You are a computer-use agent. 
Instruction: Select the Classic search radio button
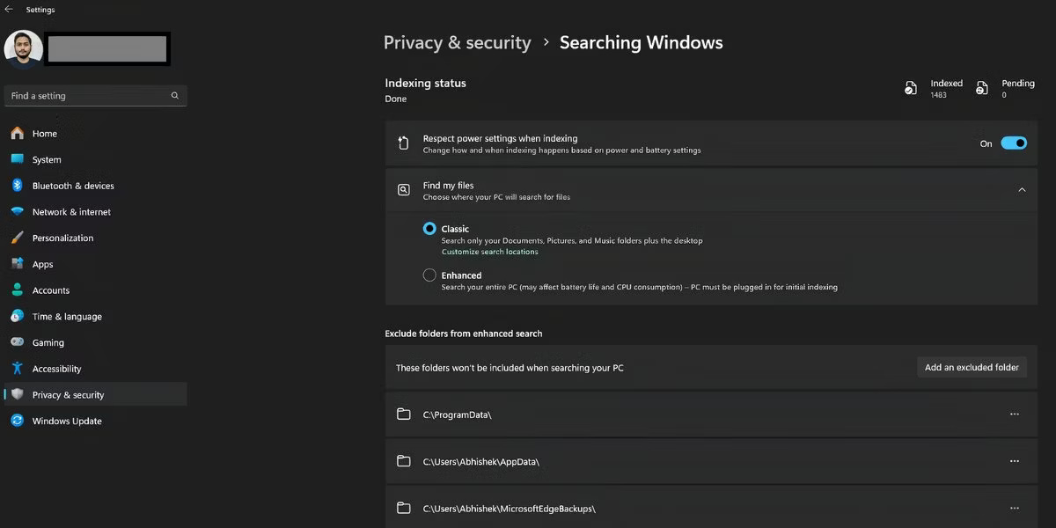click(x=429, y=228)
